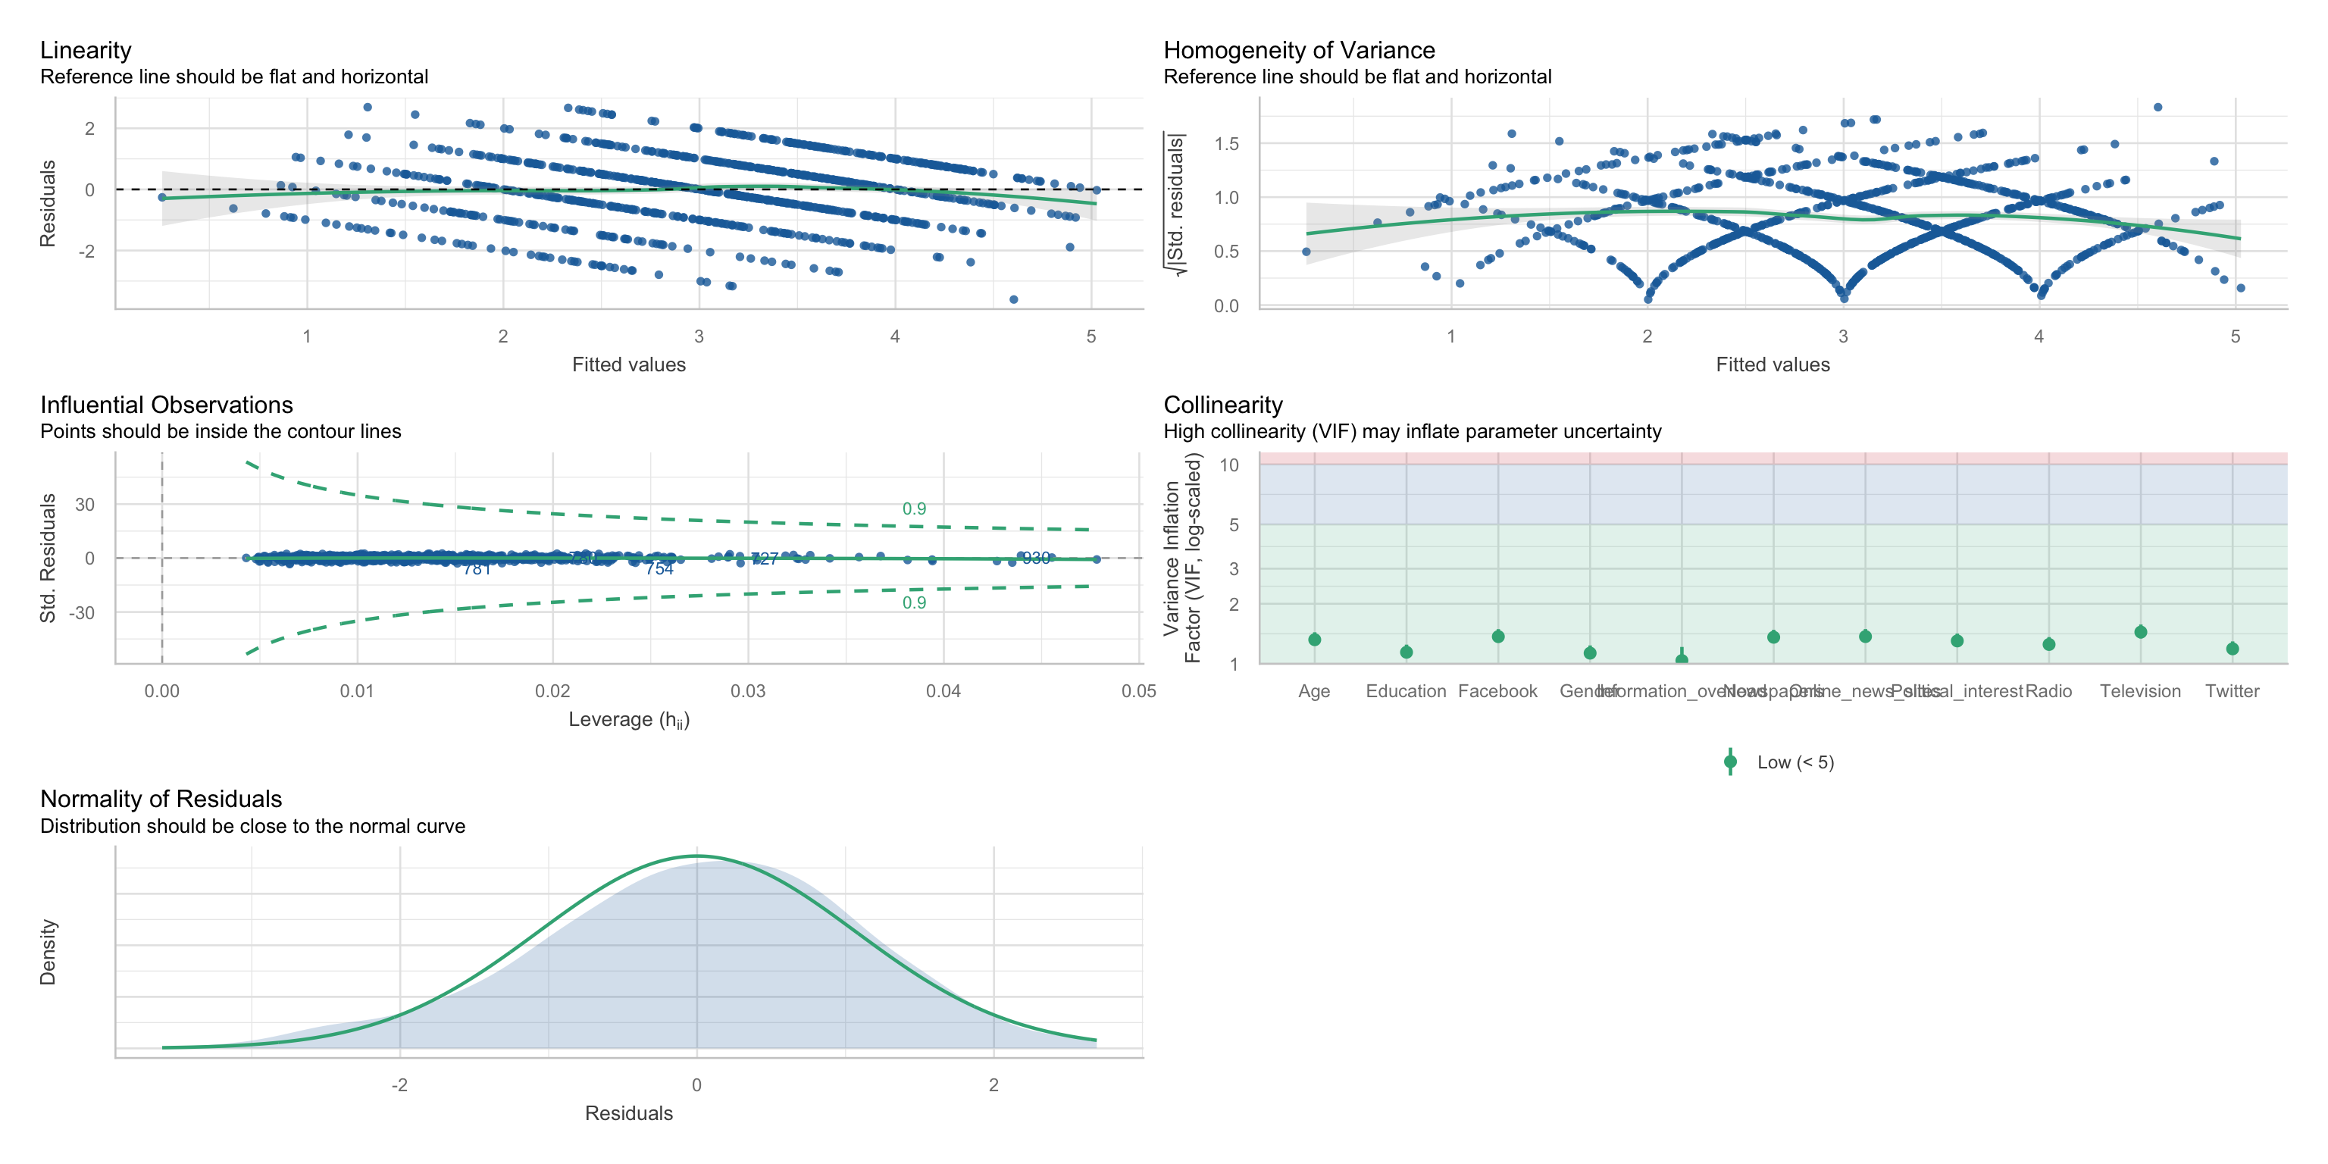Select the Television VIF point
This screenshot has height=1164, width=2328.
[x=2140, y=633]
